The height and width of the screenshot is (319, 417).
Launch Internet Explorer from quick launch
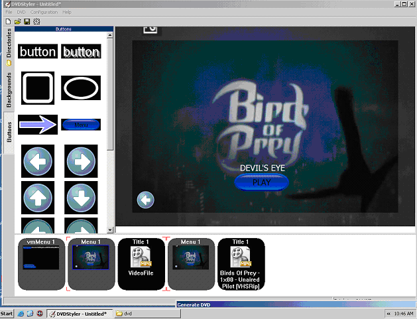click(x=21, y=314)
